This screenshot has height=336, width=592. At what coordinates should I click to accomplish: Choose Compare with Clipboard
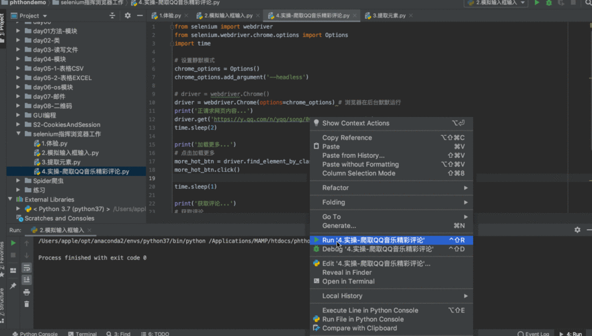click(391, 329)
